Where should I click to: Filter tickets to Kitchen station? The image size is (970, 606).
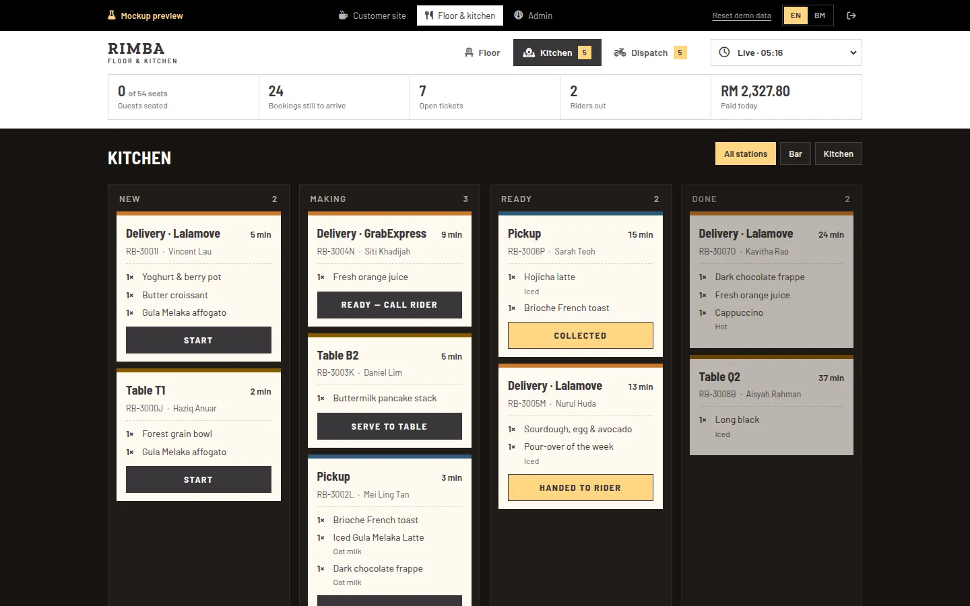(x=838, y=154)
